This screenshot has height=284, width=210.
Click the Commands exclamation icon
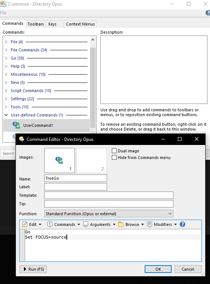point(49,224)
